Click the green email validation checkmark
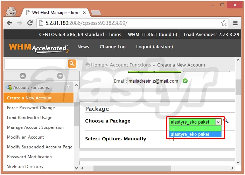Viewport: 245px width, 175px height. [x=185, y=81]
